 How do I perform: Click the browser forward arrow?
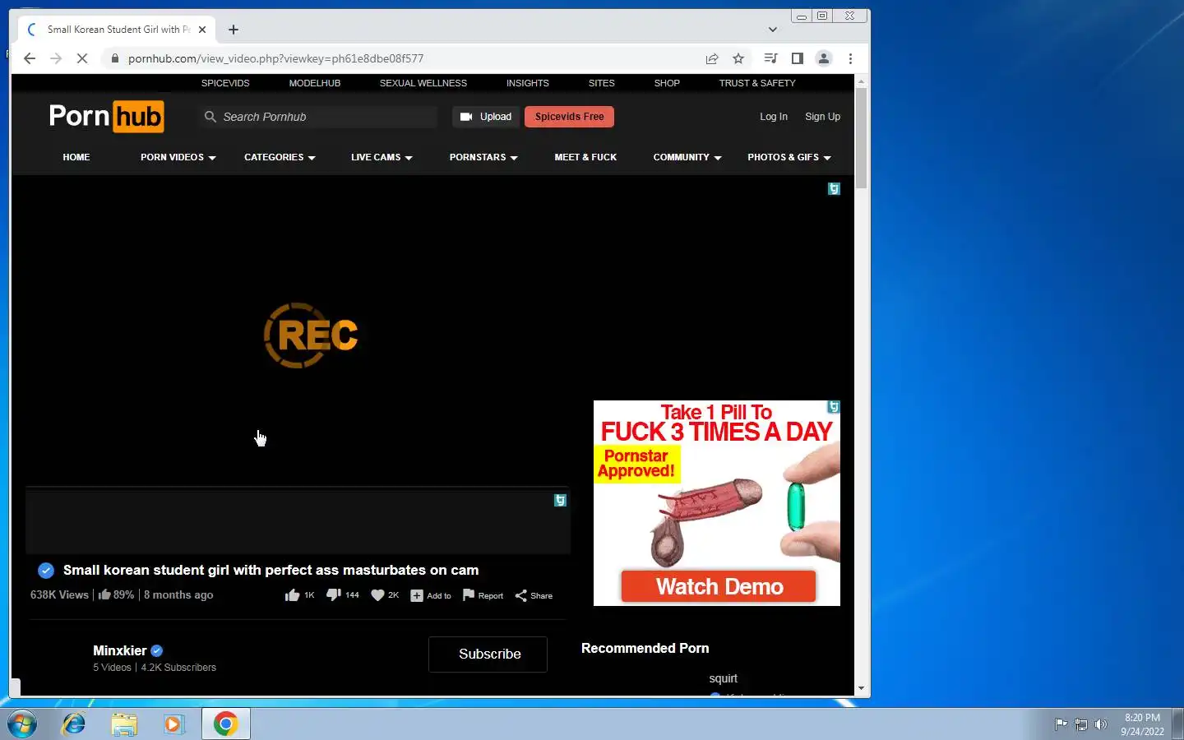(56, 58)
